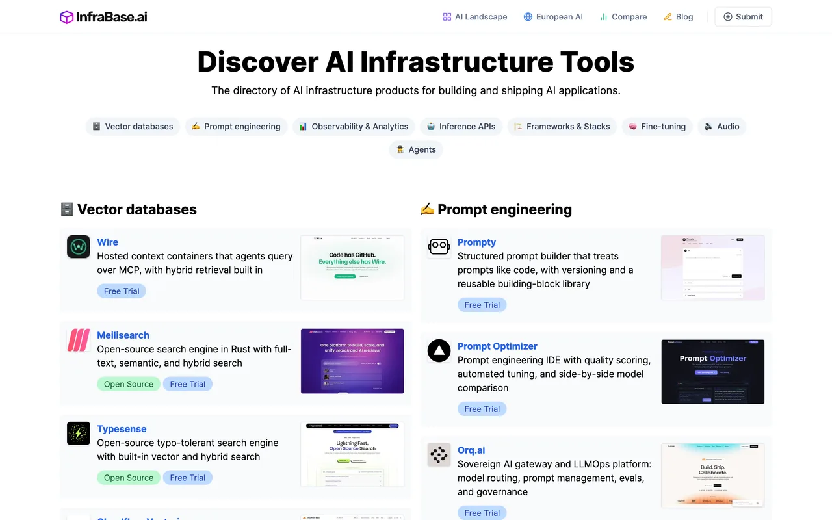Click the European AI globe icon
Viewport: 832px width, 520px height.
[528, 17]
